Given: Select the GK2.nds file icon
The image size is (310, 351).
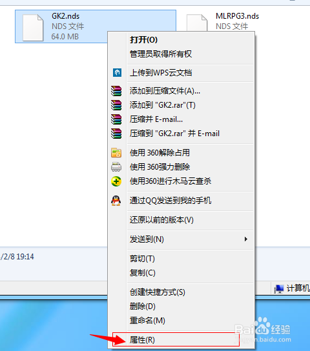Looking at the screenshot, I should 33,28.
